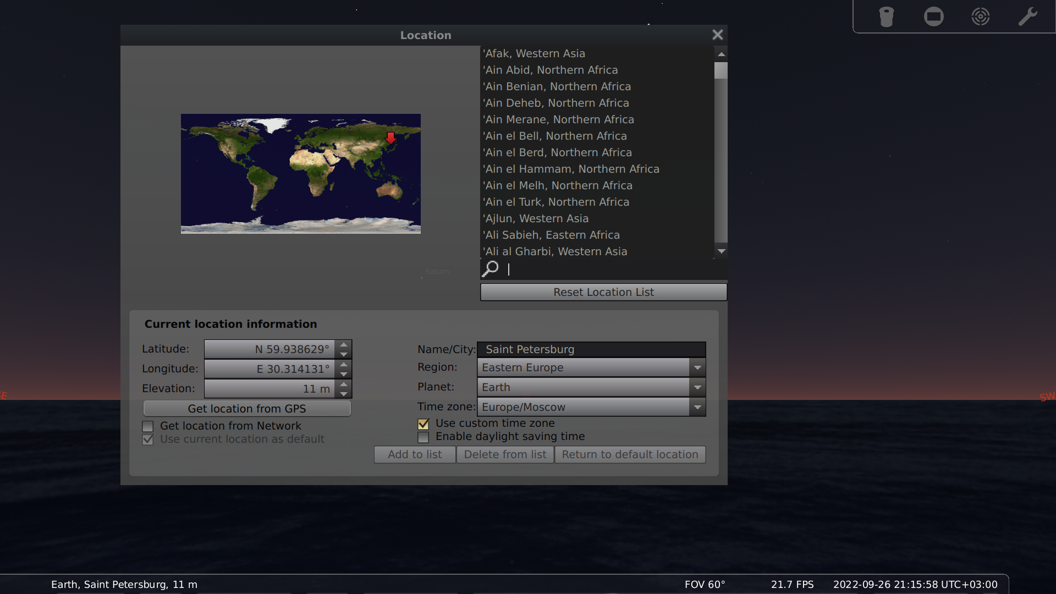Open the Time zone dropdown

697,407
